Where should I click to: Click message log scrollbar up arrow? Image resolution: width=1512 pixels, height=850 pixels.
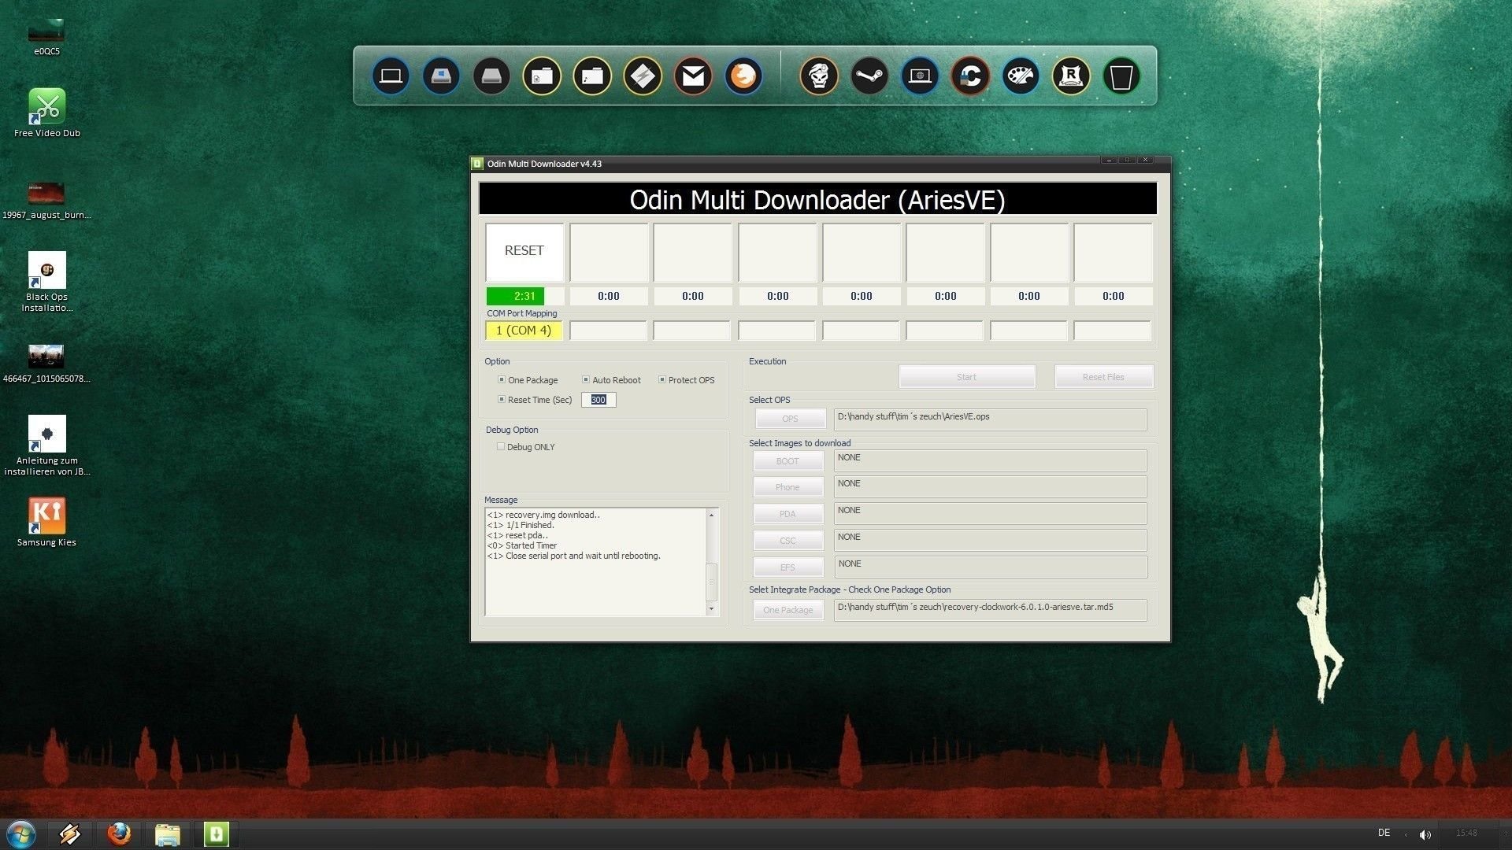click(711, 515)
